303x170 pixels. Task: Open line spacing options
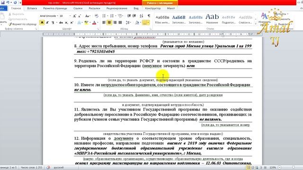(128, 23)
